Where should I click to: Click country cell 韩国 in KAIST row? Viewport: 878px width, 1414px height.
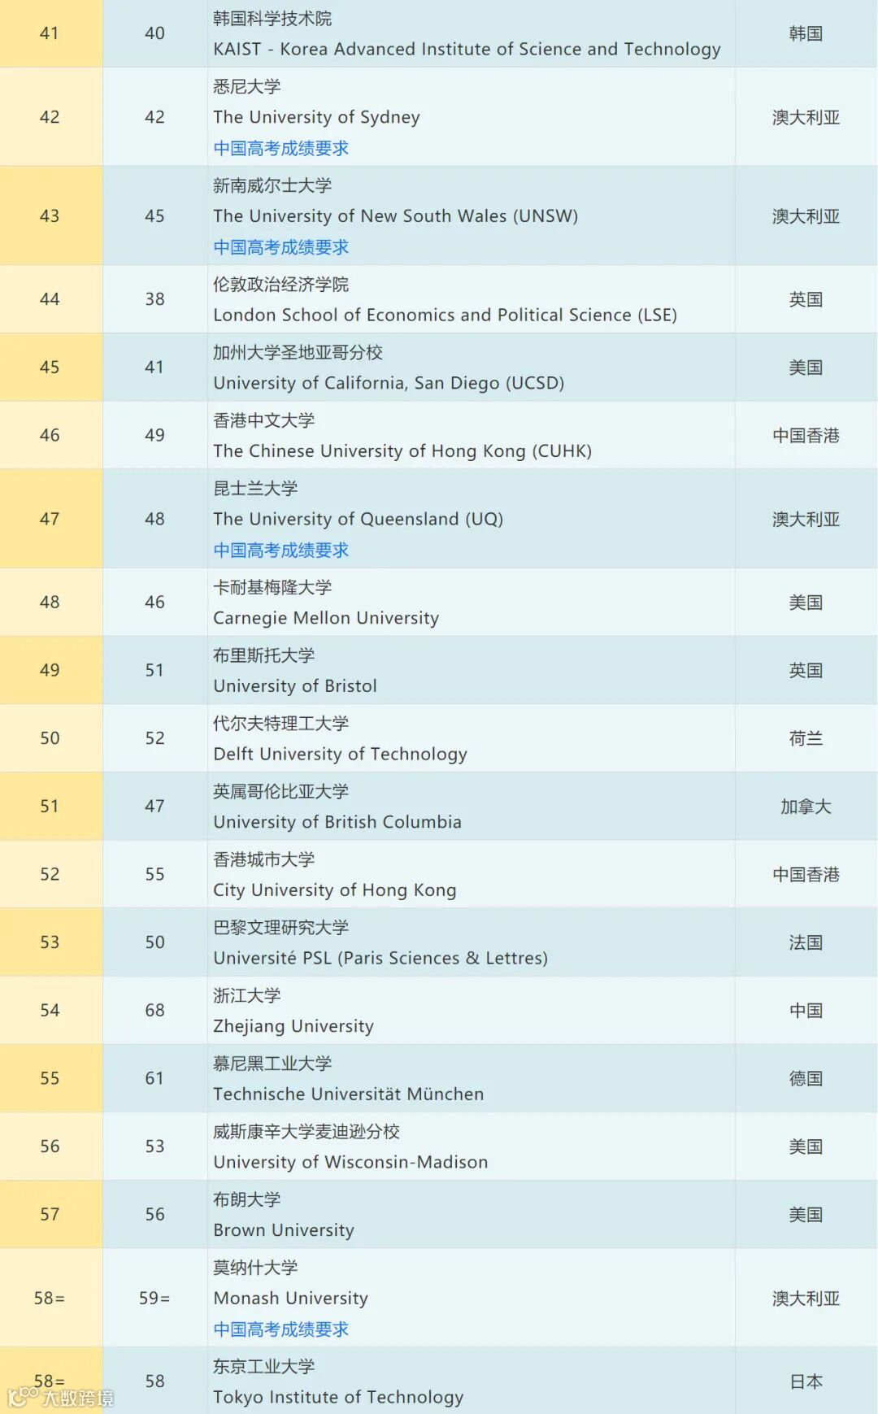tap(806, 33)
